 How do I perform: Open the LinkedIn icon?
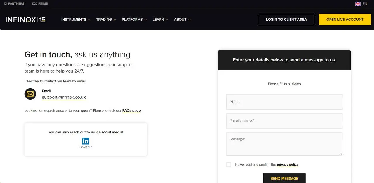(x=86, y=141)
